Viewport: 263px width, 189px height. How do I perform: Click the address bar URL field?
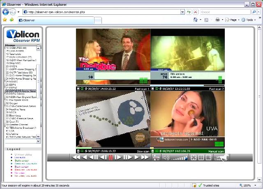pos(102,12)
